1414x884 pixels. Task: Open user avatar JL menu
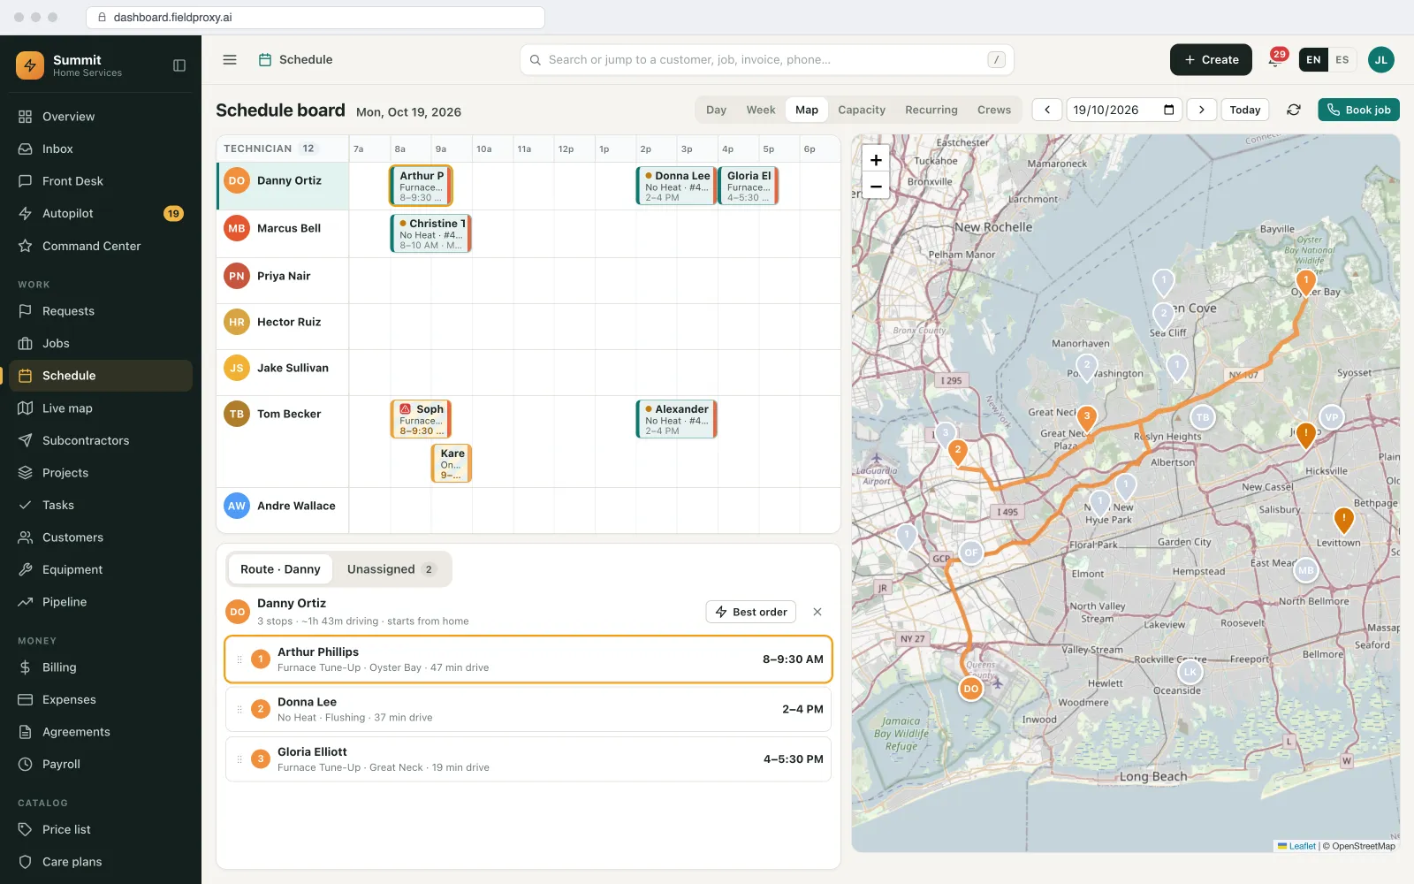pyautogui.click(x=1381, y=60)
